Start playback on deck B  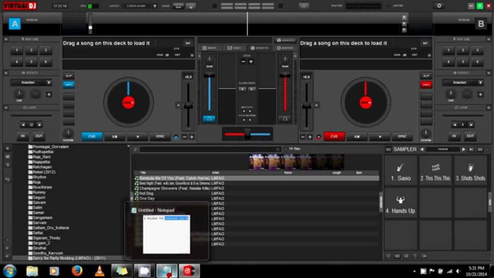click(380, 136)
